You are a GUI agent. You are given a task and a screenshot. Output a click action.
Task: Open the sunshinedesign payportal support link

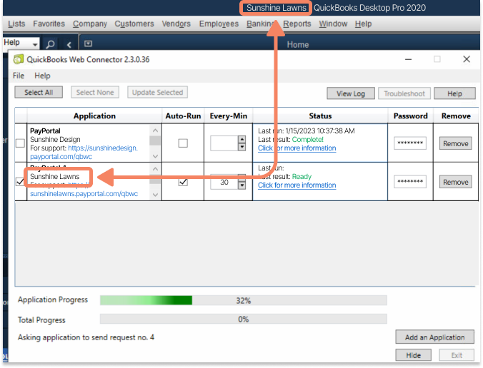84,152
